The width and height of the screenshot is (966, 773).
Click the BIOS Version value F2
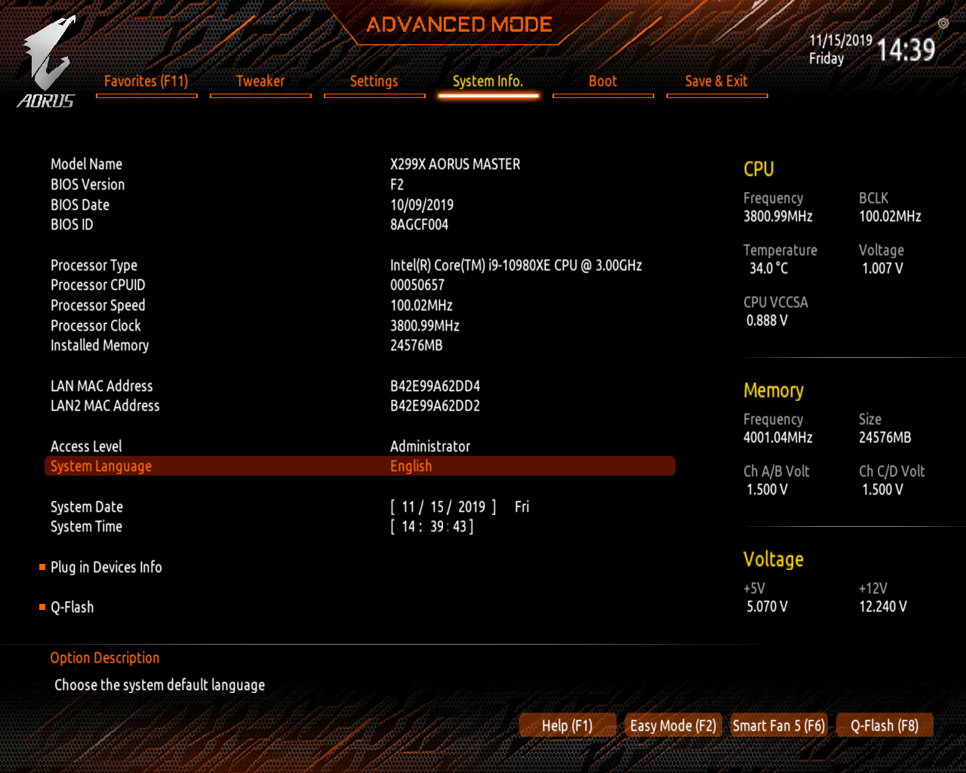coord(397,184)
